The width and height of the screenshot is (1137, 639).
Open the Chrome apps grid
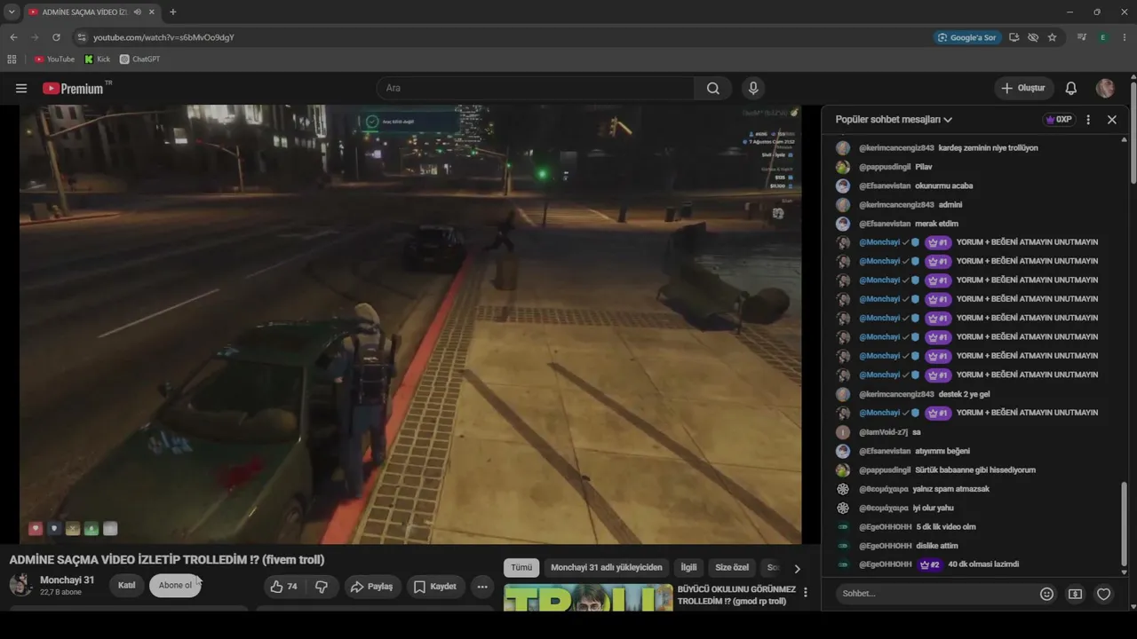click(x=12, y=59)
